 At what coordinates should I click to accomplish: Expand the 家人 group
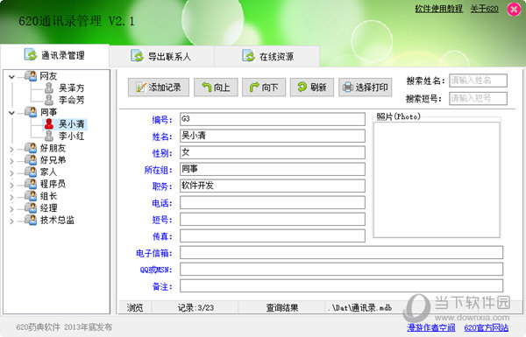tap(11, 172)
